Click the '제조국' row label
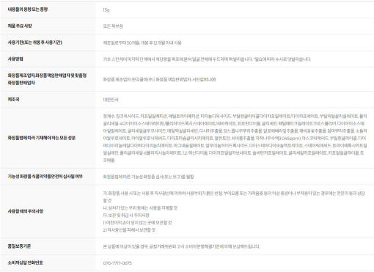 click(x=13, y=99)
